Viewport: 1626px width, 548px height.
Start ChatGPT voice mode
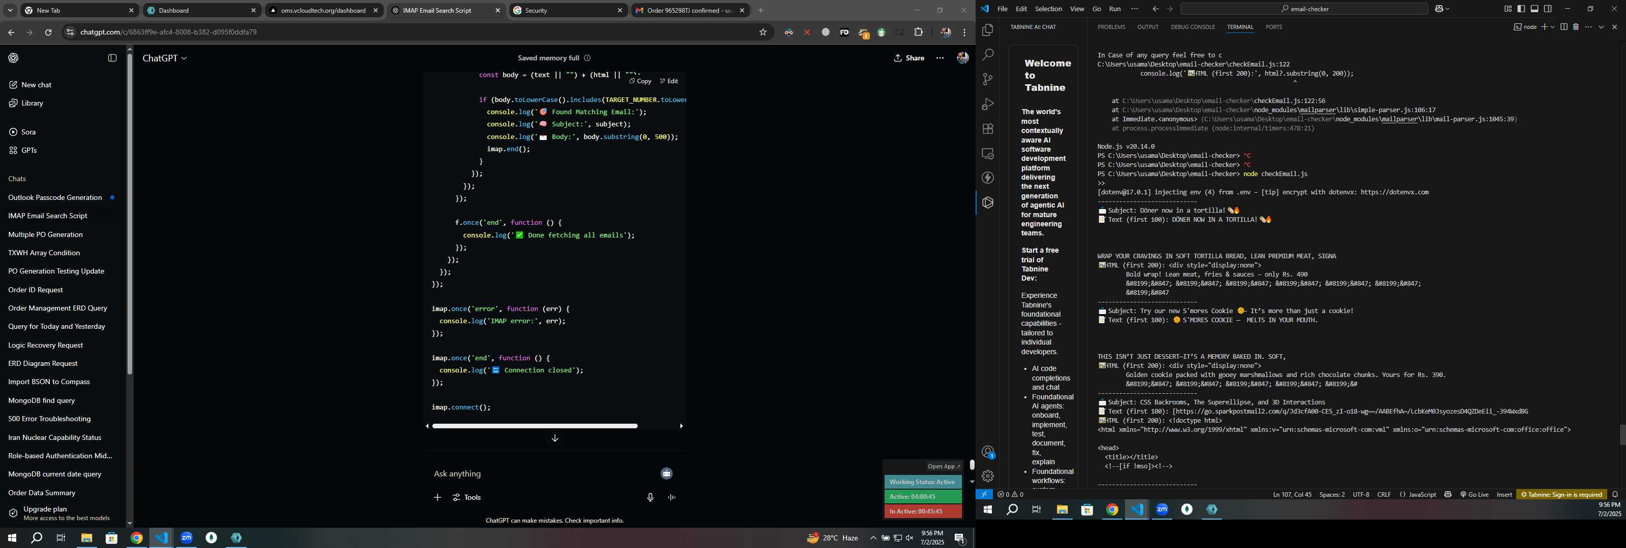coord(672,498)
